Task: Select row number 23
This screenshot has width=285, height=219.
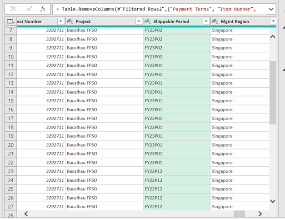Action: click(11, 171)
